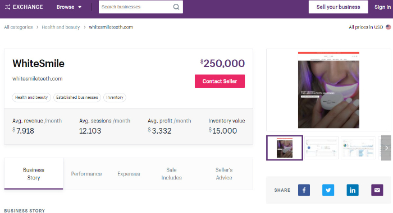This screenshot has width=393, height=213.
Task: Click the Contact Seller button
Action: (x=220, y=81)
